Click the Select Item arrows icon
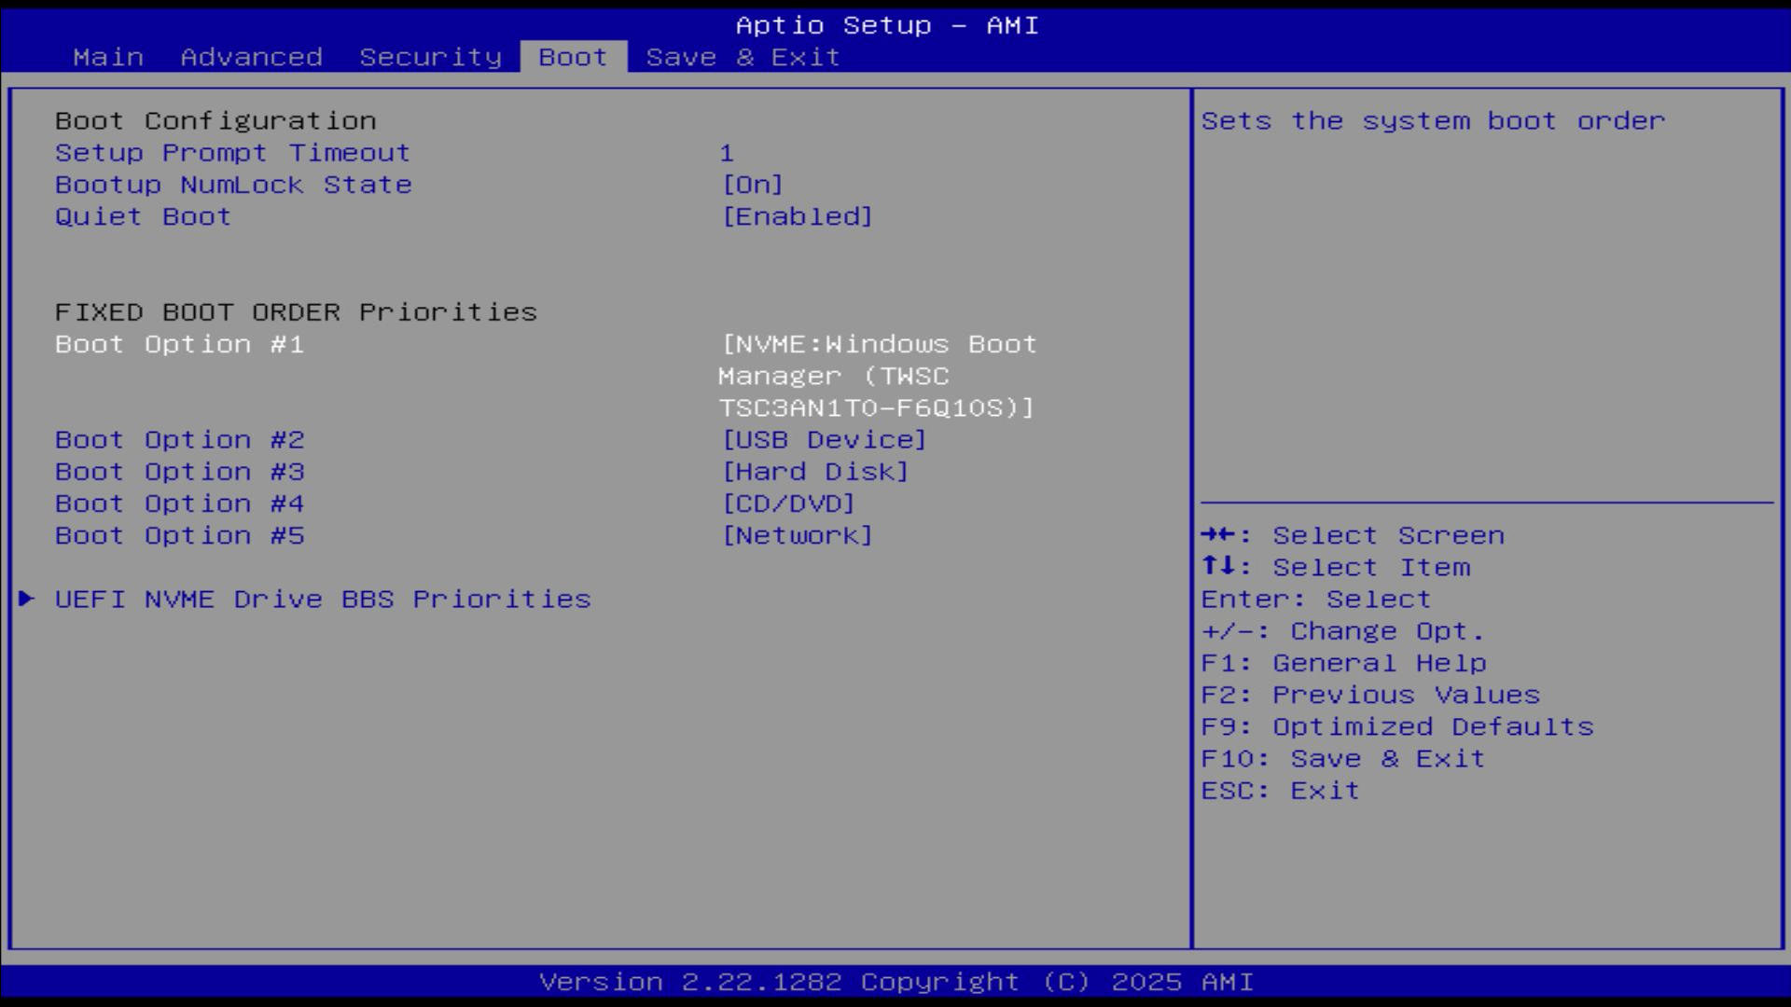Viewport: 1791px width, 1007px height. 1217,566
